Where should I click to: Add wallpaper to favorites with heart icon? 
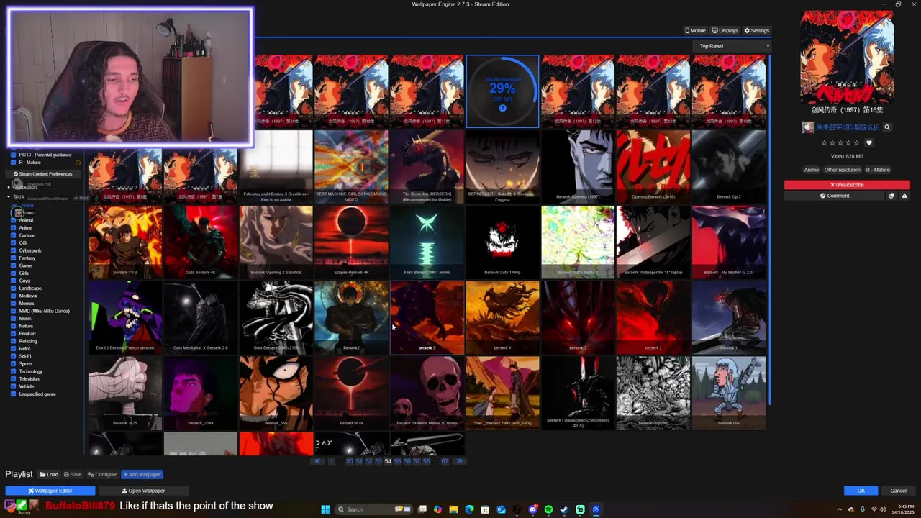tap(868, 143)
